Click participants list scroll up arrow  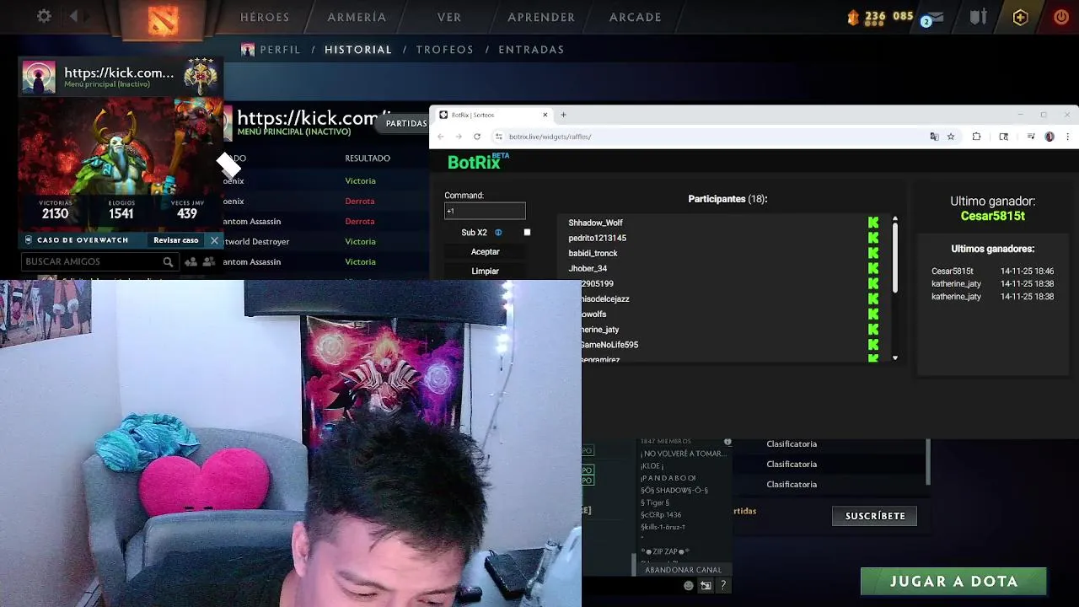pyautogui.click(x=895, y=219)
